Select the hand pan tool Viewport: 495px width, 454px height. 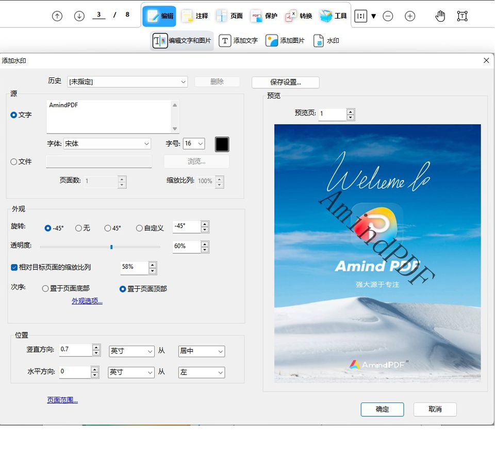click(440, 16)
